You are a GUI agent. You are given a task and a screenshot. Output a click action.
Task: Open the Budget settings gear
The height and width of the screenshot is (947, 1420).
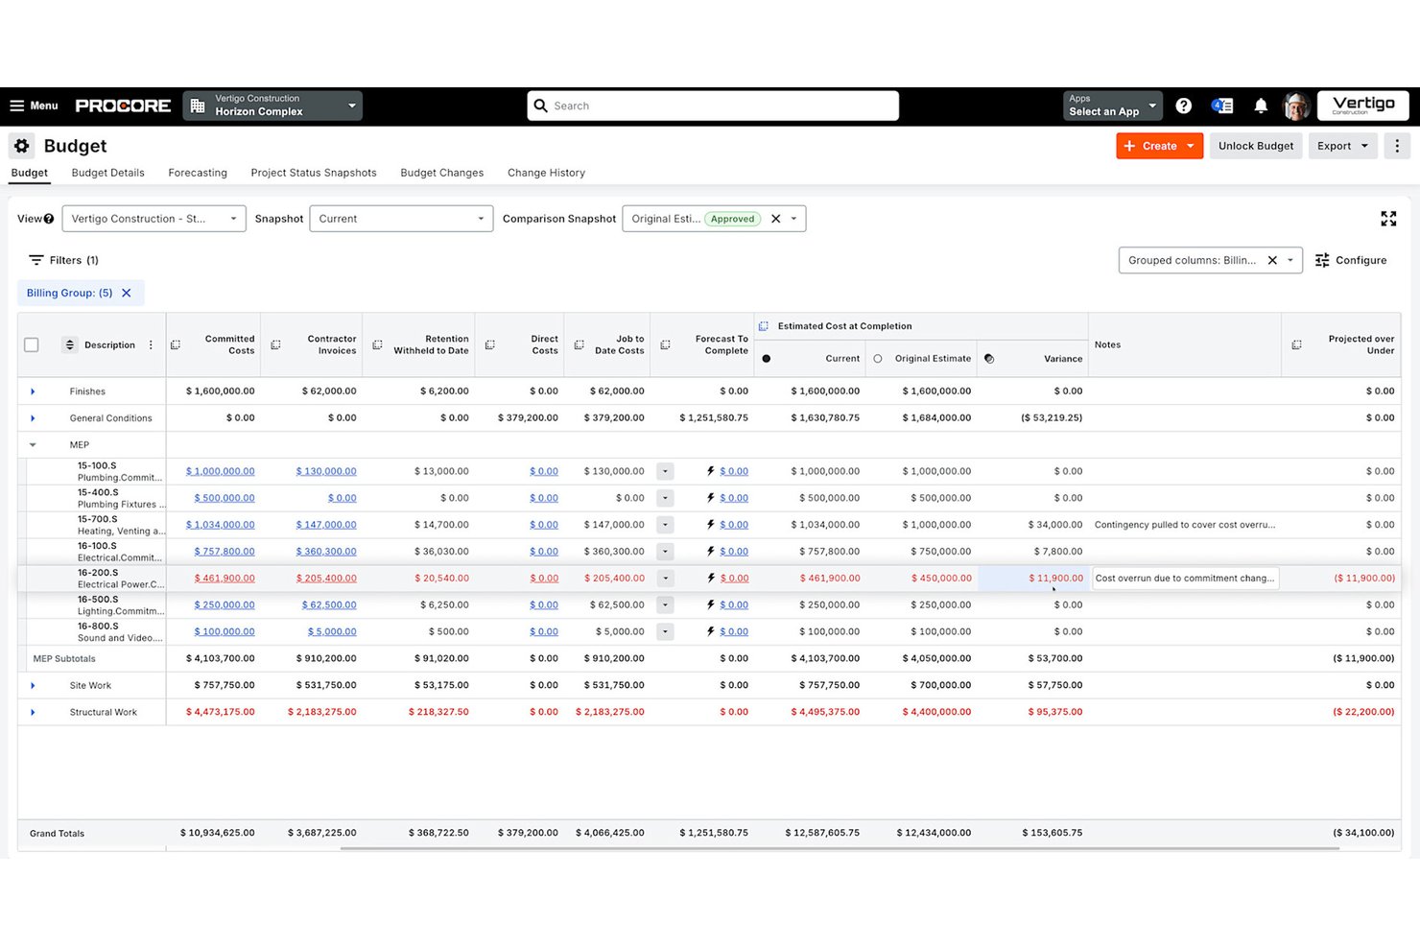coord(21,146)
